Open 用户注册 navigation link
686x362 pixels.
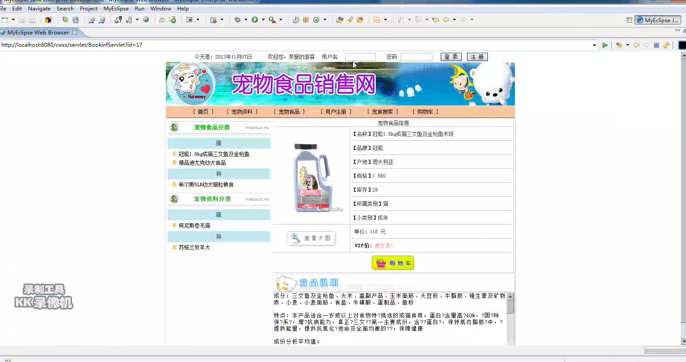click(x=336, y=112)
